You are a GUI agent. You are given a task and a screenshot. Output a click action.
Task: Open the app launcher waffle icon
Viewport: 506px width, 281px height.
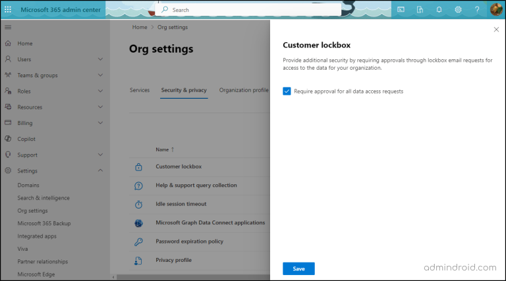coord(8,10)
